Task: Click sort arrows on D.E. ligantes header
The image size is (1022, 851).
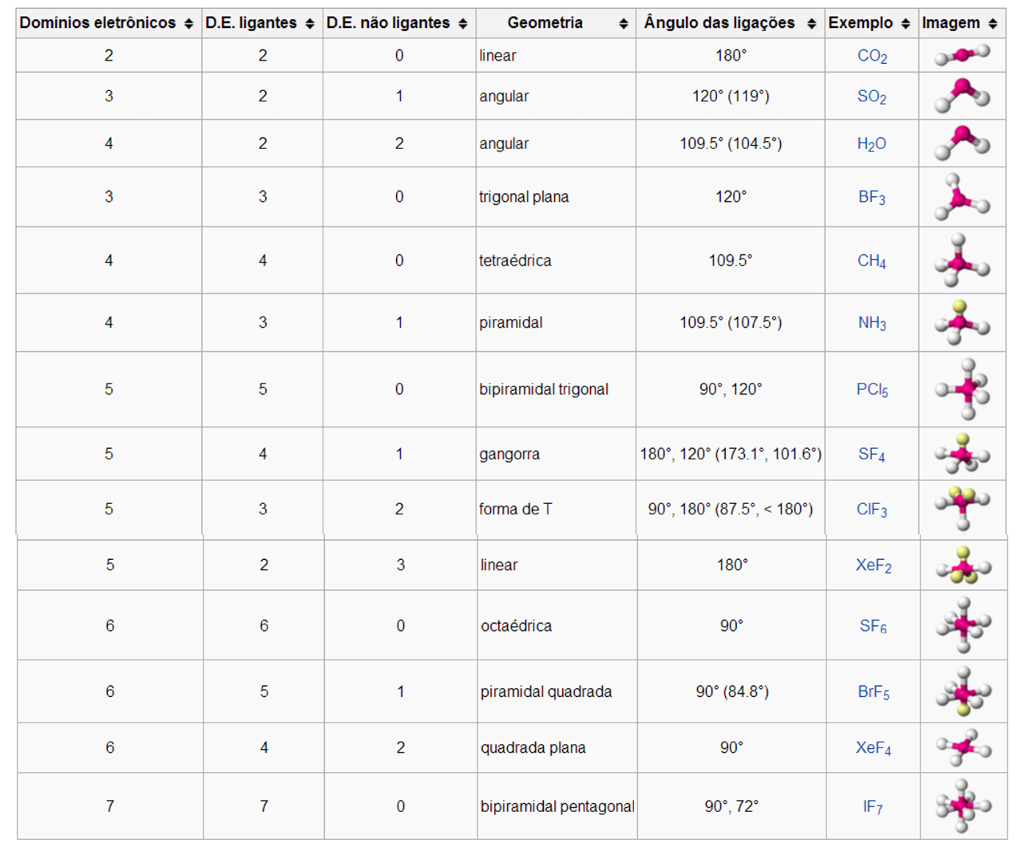Action: pyautogui.click(x=310, y=24)
